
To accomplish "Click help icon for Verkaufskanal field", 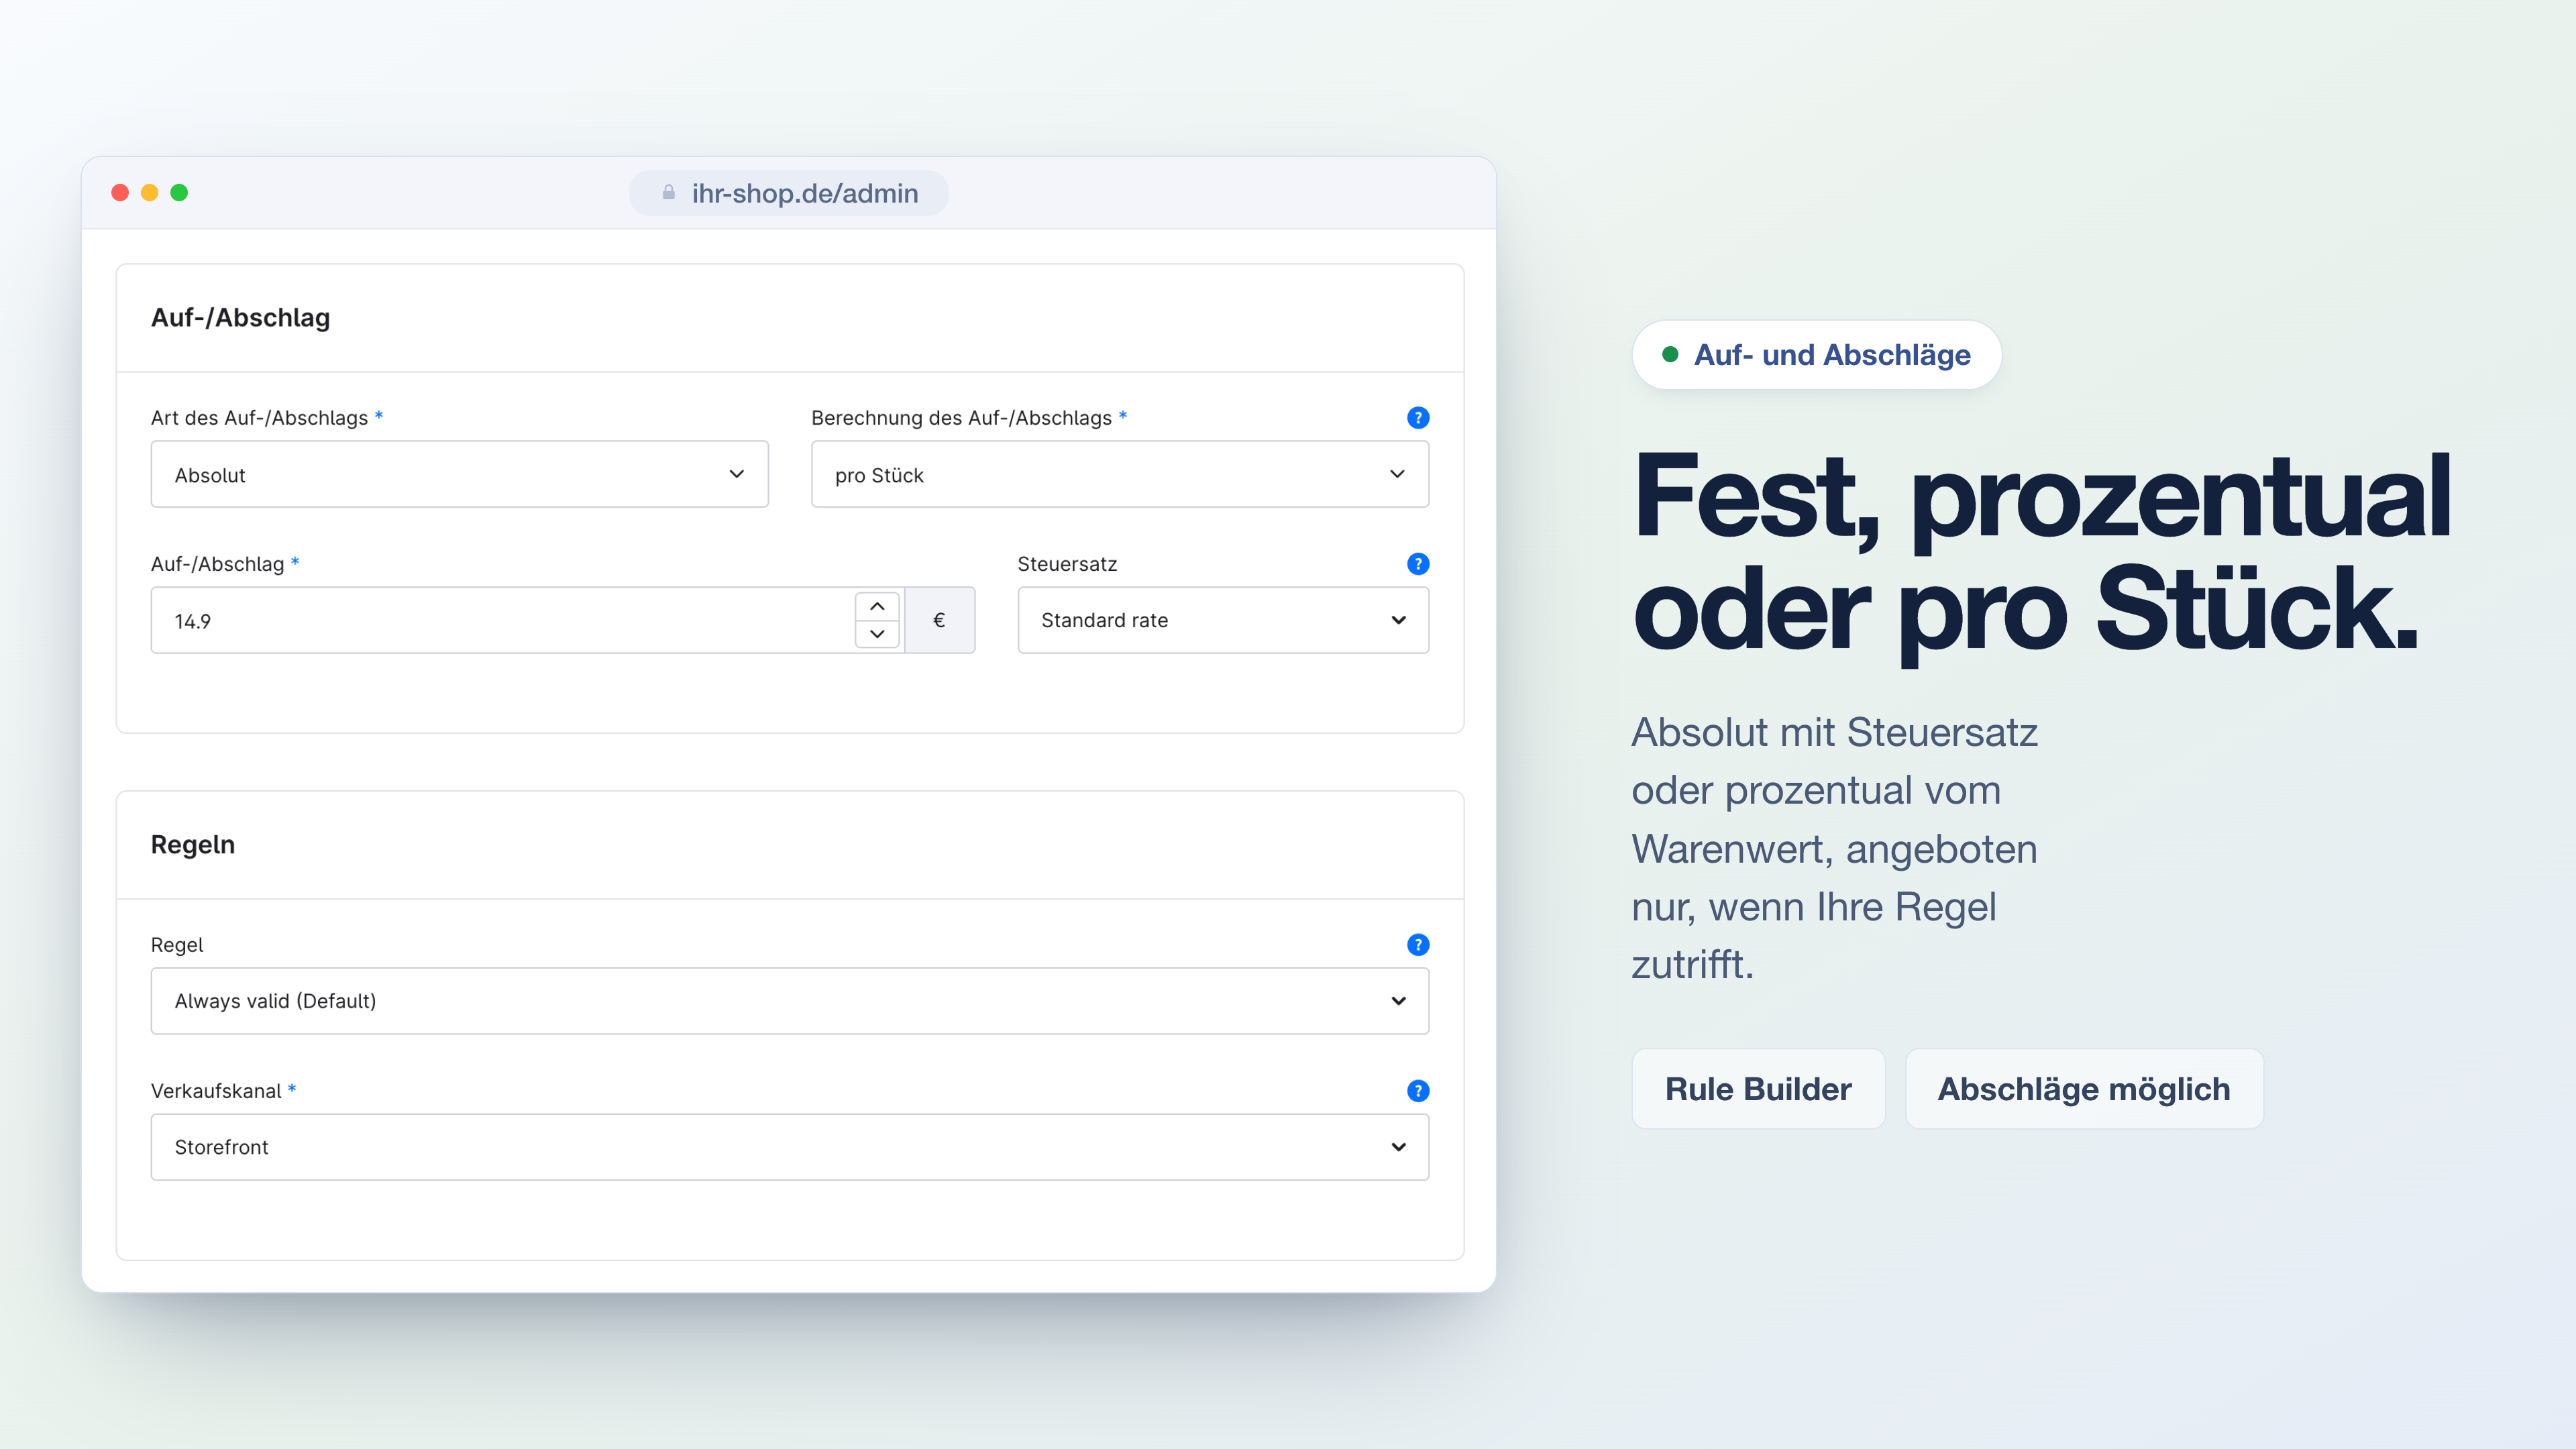I will (x=1417, y=1090).
